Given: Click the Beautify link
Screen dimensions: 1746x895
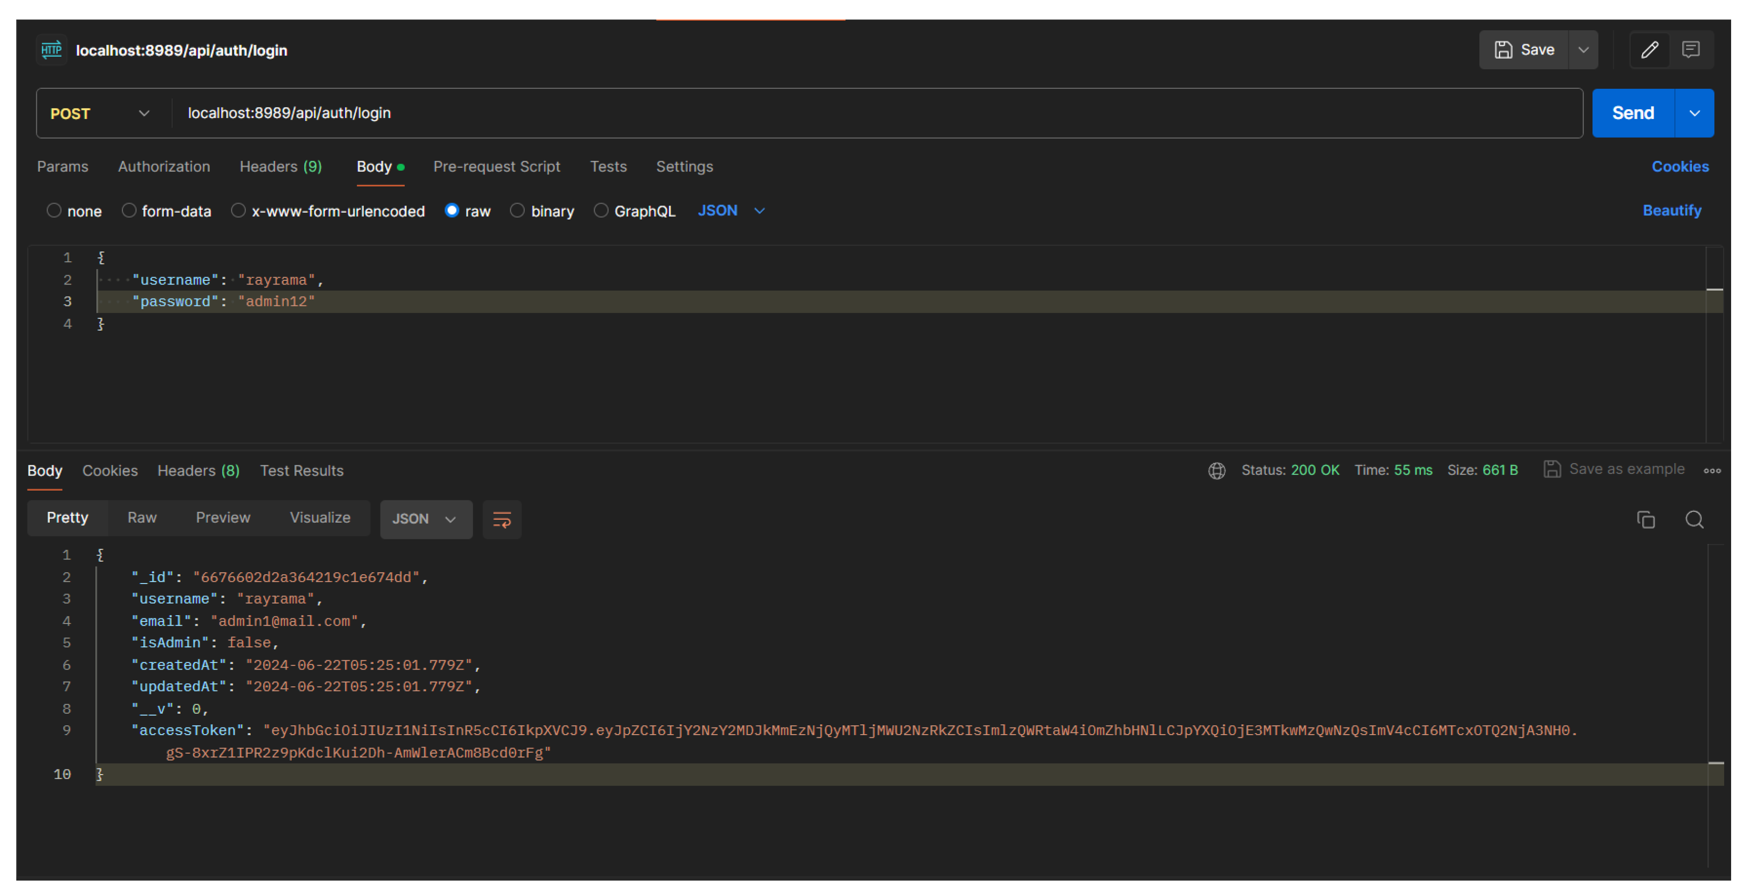Looking at the screenshot, I should [1672, 211].
